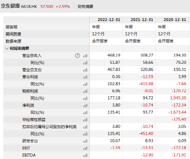Select EBITDA value -171.91

pyautogui.click(x=179, y=155)
